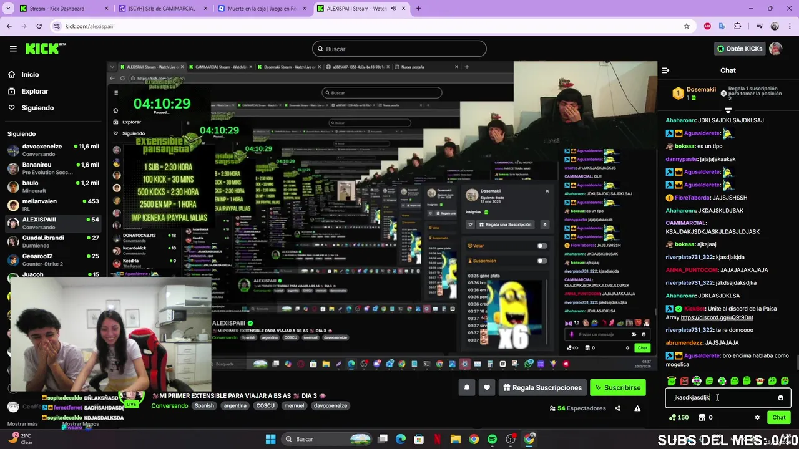Send message with green Chat button
Image resolution: width=799 pixels, height=449 pixels.
778,418
